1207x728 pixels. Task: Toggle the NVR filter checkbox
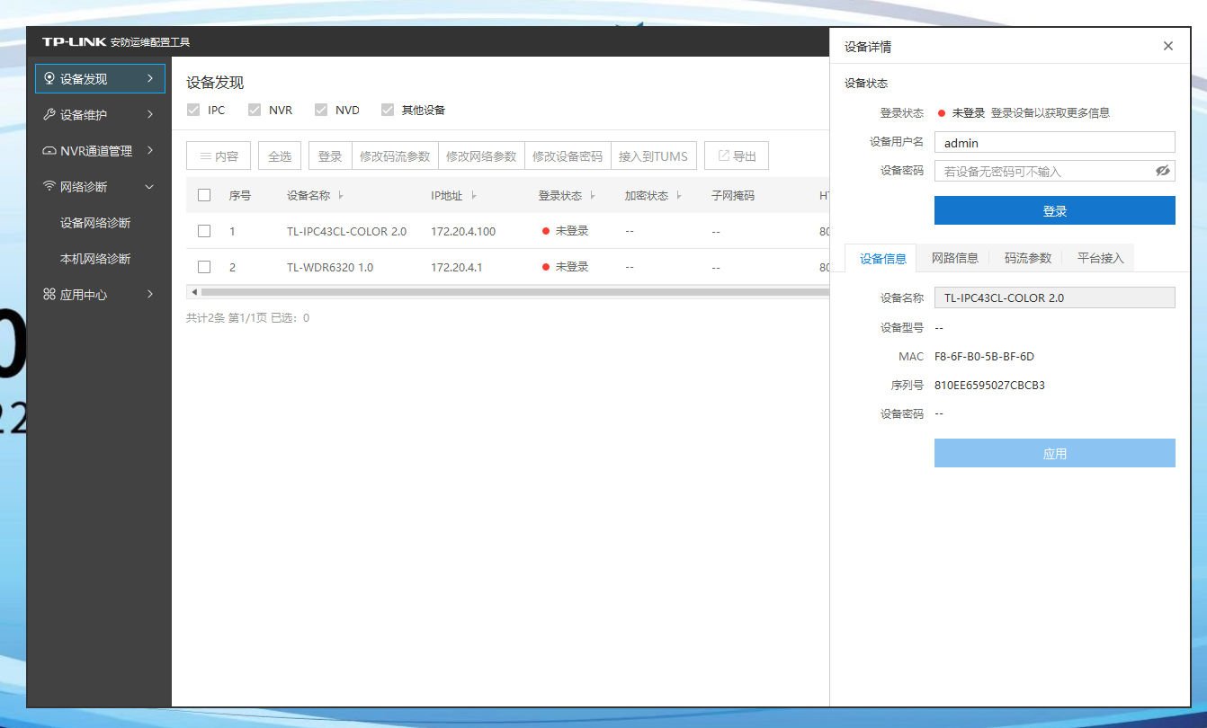click(x=255, y=111)
